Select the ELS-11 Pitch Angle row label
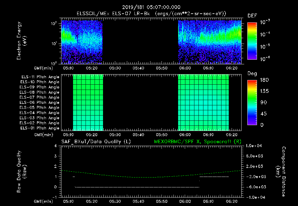Screen dimensions: 298x206 tap(40, 77)
